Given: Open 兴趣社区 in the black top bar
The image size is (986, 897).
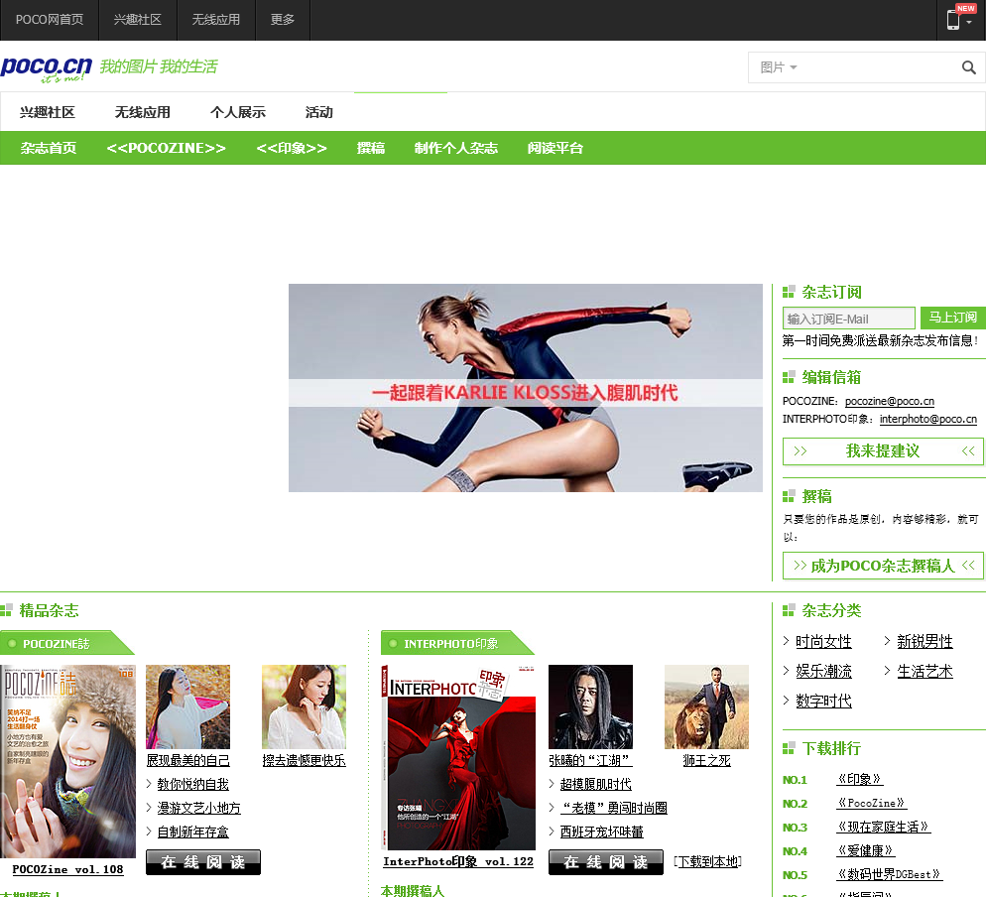Looking at the screenshot, I should 138,20.
